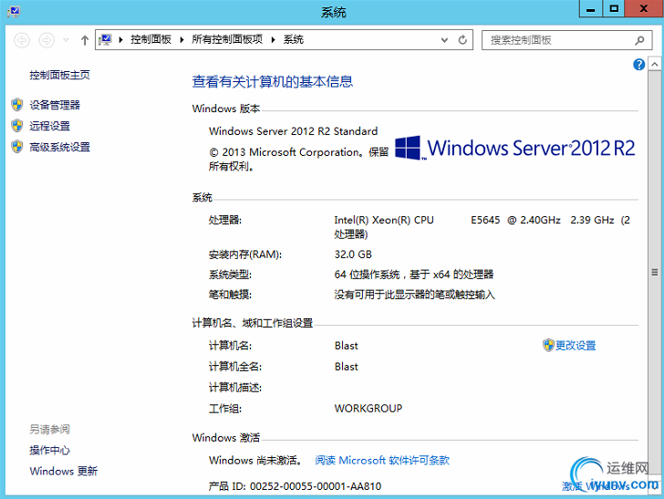
Task: Select 控制面板 in the breadcrumb path
Action: (x=150, y=39)
